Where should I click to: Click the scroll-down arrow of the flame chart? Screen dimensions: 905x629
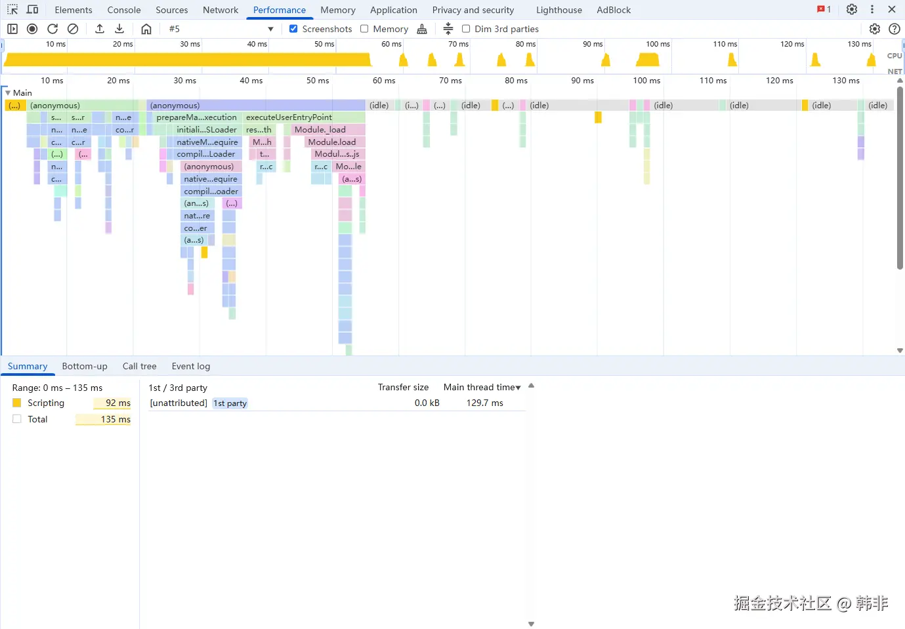[x=900, y=351]
